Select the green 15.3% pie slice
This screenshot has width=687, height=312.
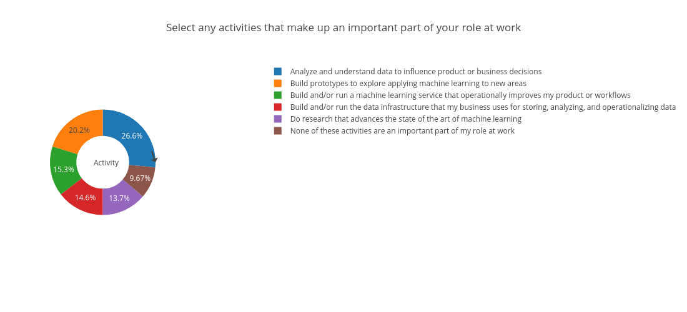pos(62,170)
